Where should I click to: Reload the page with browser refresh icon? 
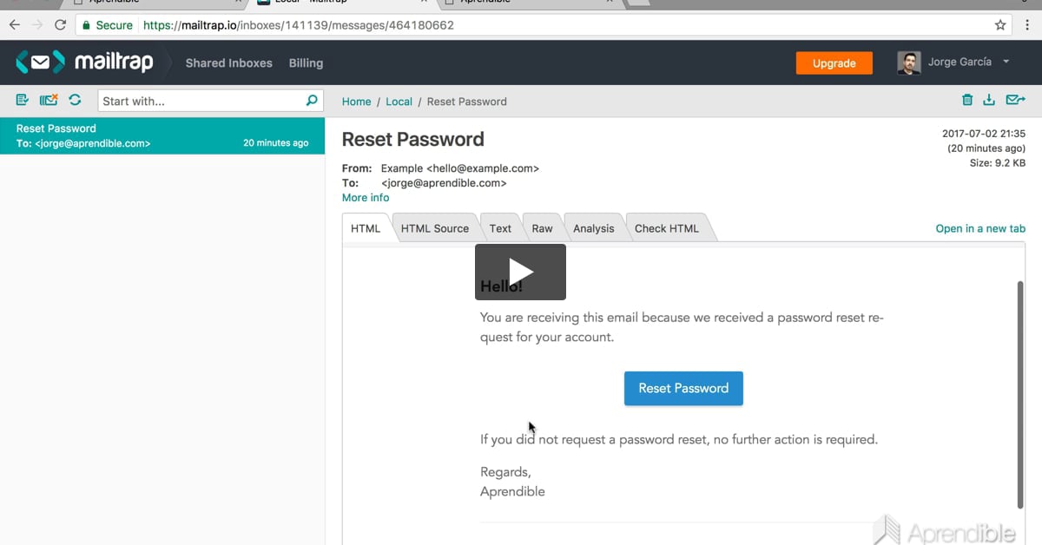[60, 25]
